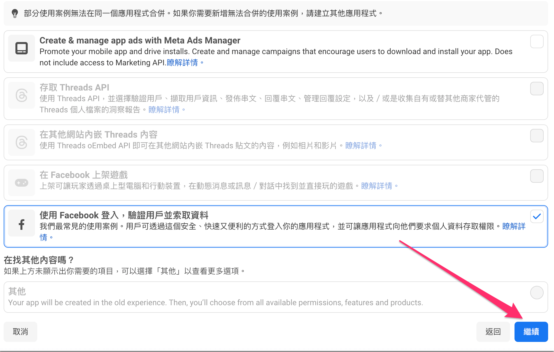Open 瞭解詳情 link for Facebook Login
Image resolution: width=554 pixels, height=352 pixels.
click(x=514, y=226)
